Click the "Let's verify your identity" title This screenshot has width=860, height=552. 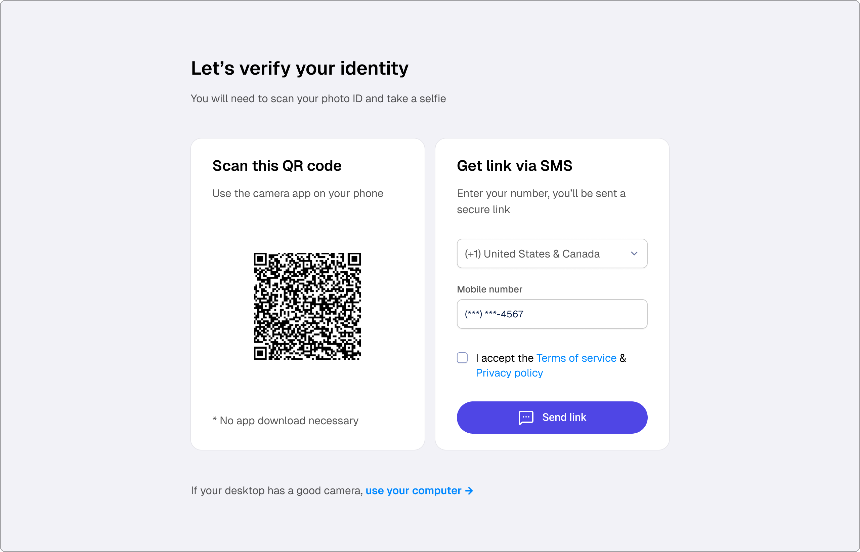[299, 68]
